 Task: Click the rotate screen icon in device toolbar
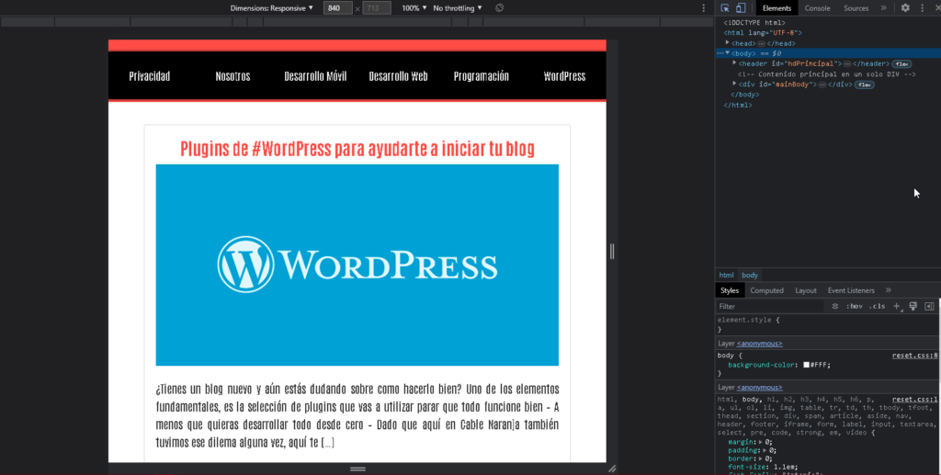click(x=499, y=7)
